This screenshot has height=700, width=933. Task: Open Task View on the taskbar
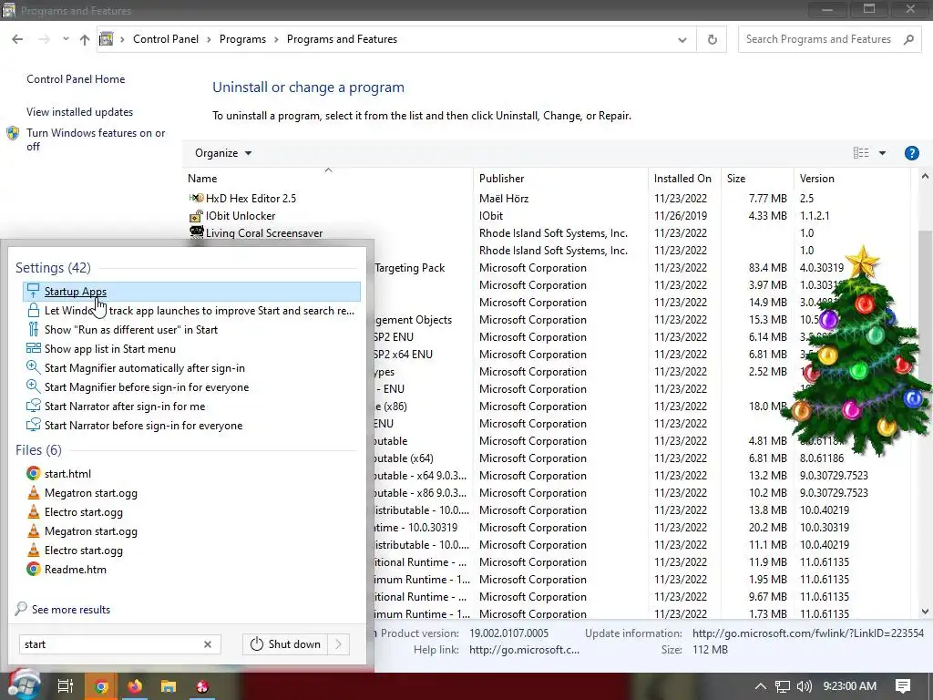click(65, 686)
